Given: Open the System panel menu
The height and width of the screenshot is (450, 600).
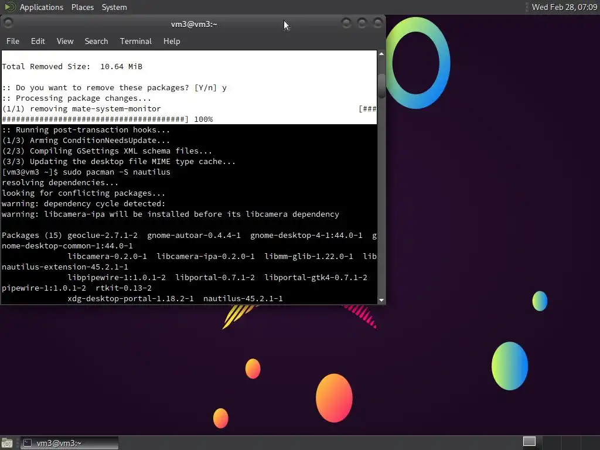Looking at the screenshot, I should click(x=114, y=7).
